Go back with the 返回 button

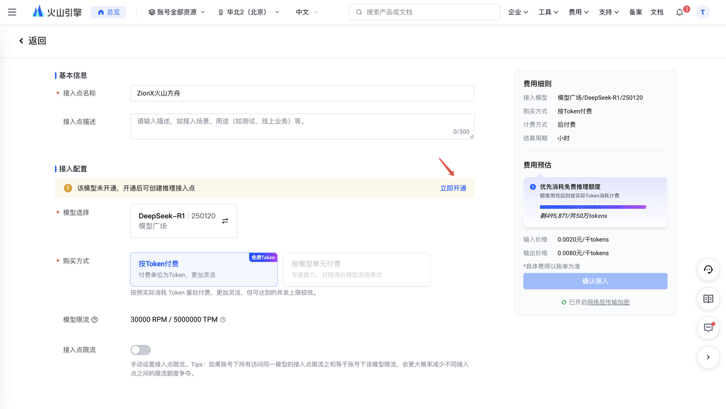click(32, 41)
